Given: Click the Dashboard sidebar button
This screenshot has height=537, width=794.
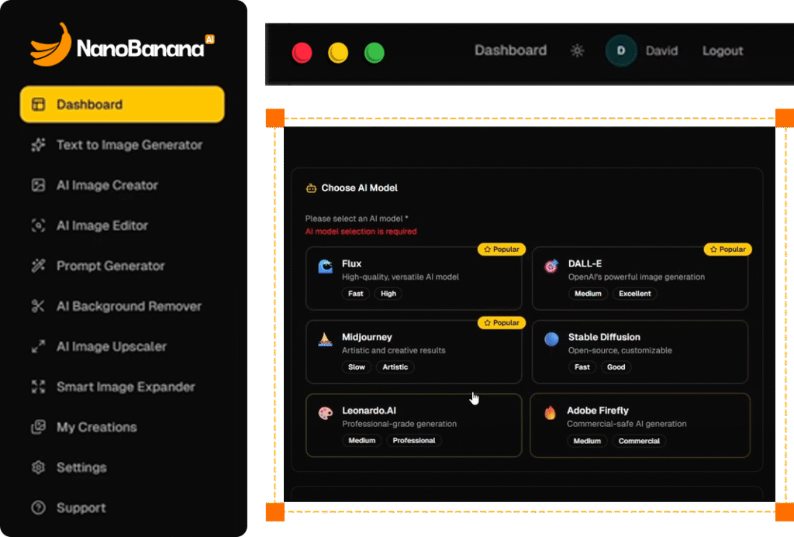Looking at the screenshot, I should coord(122,105).
